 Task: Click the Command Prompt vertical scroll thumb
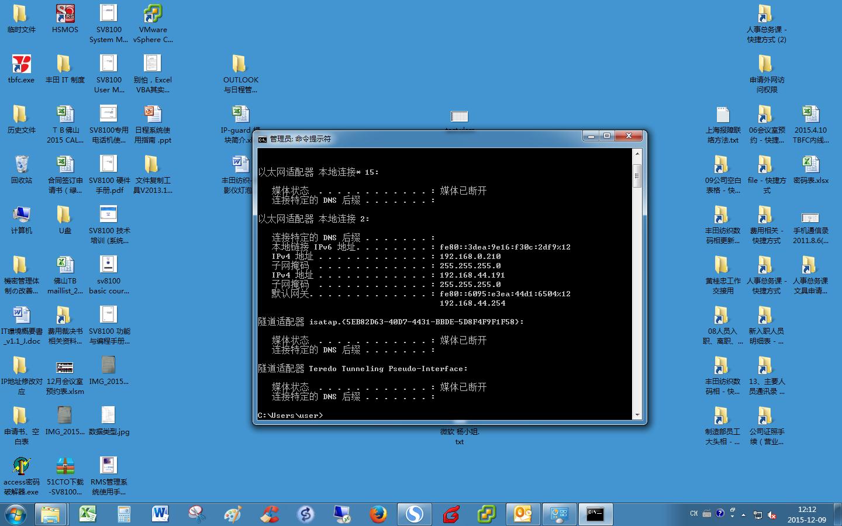637,175
